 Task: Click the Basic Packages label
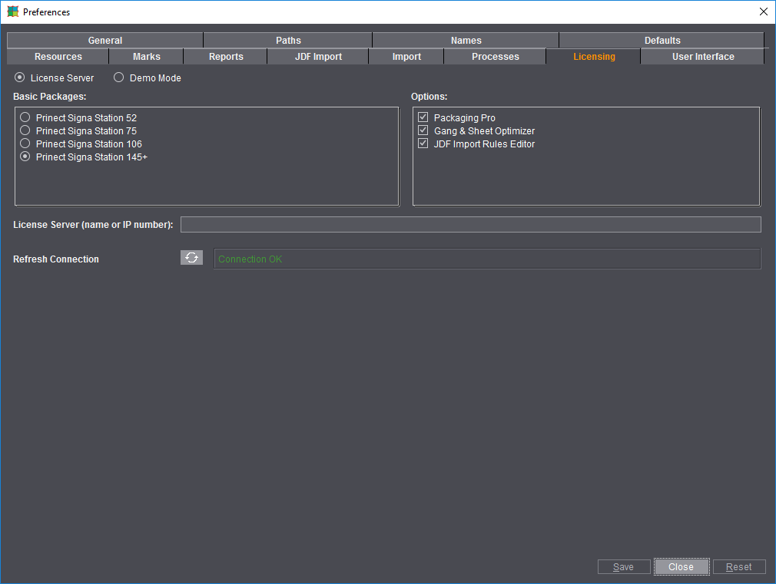[49, 97]
